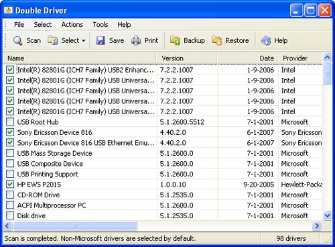Open the File menu
The image size is (335, 247).
(x=19, y=24)
